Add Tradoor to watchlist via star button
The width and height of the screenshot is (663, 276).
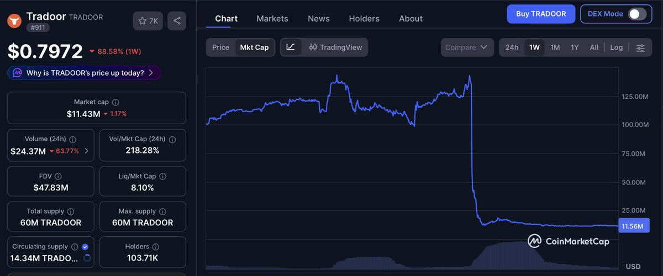148,21
